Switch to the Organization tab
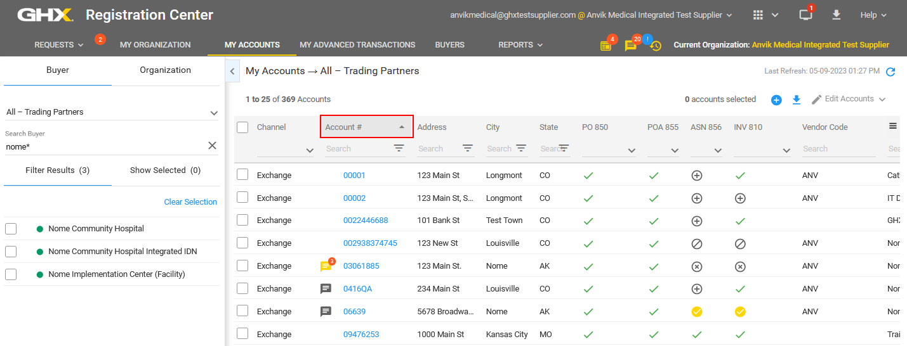This screenshot has height=346, width=907. (165, 70)
